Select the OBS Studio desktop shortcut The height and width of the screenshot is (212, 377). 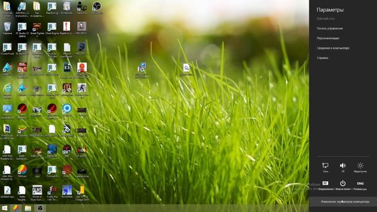pyautogui.click(x=97, y=8)
